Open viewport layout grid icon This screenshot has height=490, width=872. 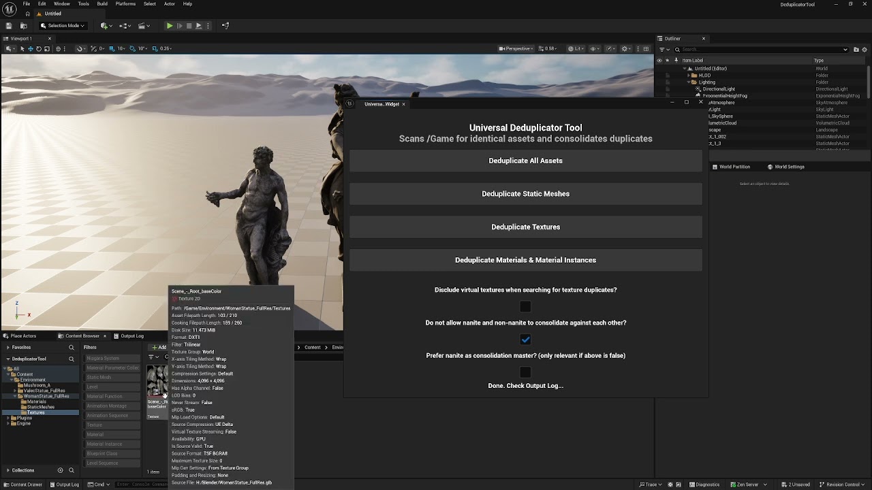pos(647,49)
